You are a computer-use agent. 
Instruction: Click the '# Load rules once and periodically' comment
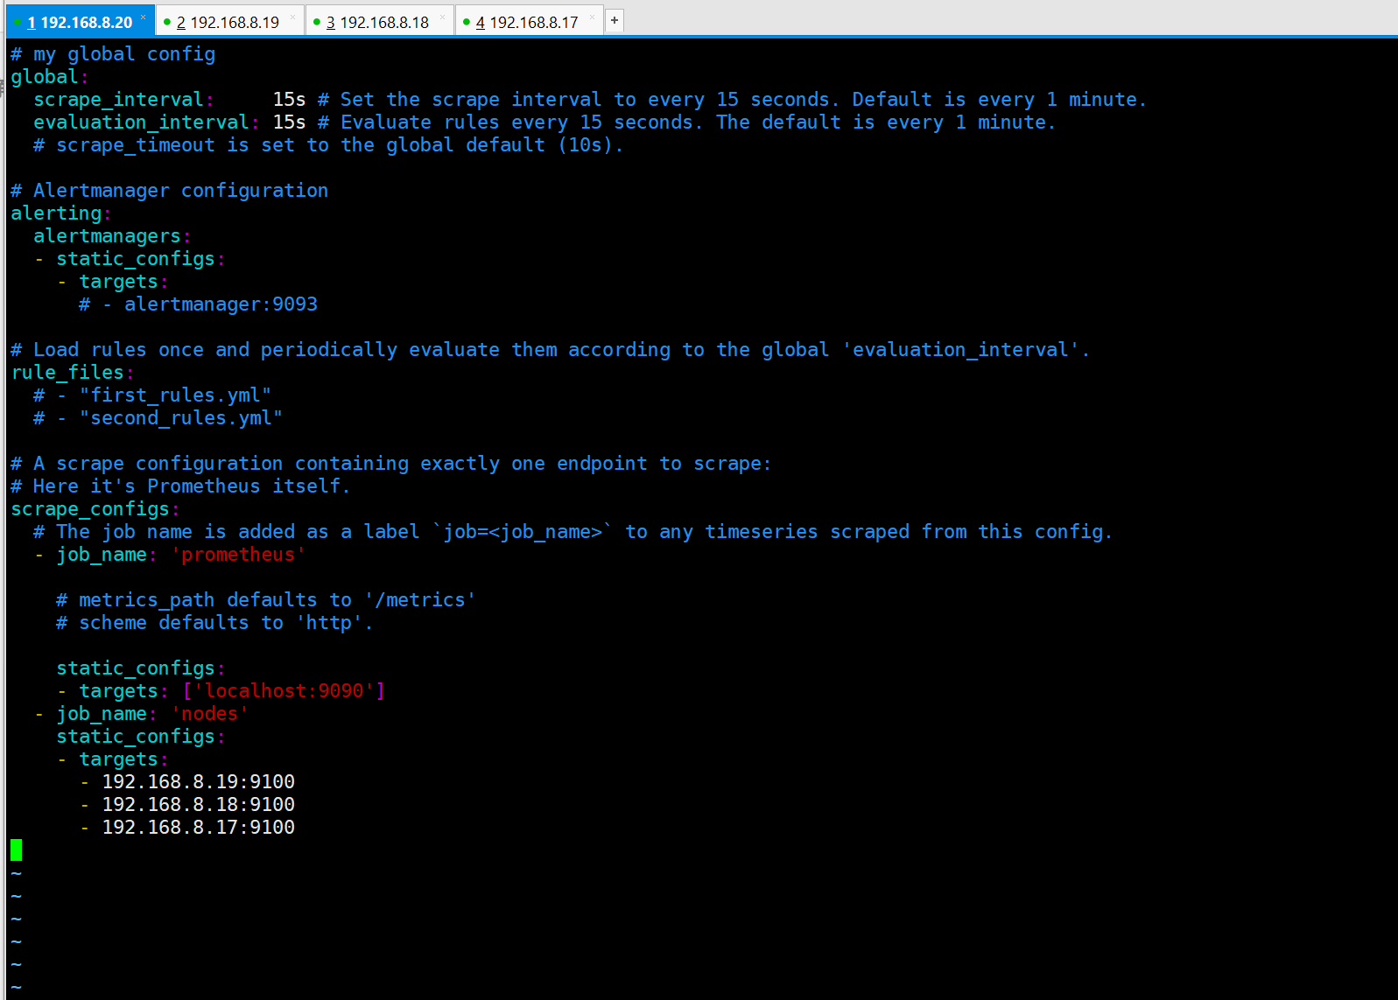tap(551, 350)
